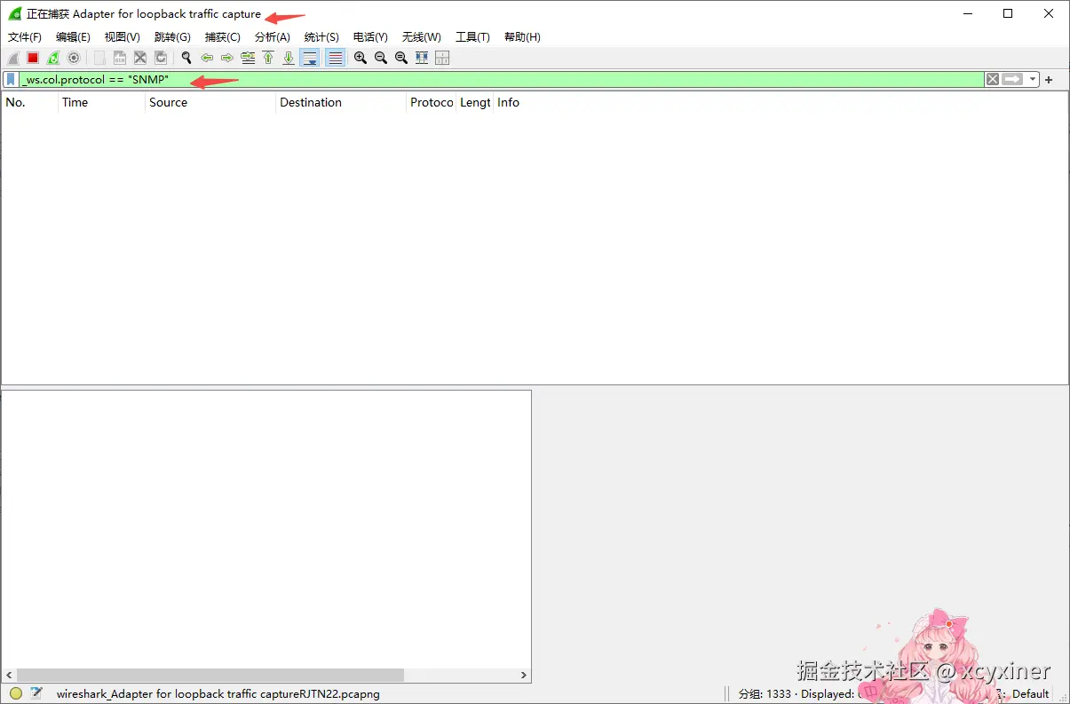Click details pane right scroll arrow
Screen dimensions: 1070x704
click(524, 675)
